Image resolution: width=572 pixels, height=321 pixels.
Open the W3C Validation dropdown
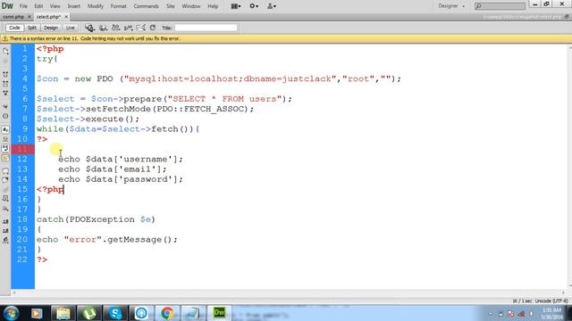point(129,28)
